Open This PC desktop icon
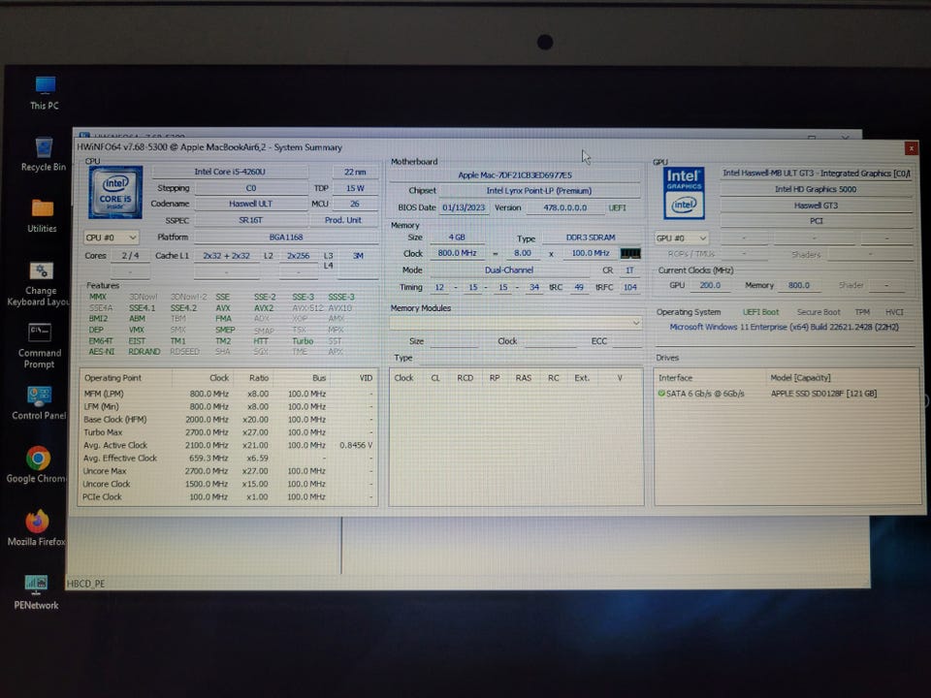This screenshot has height=698, width=931. [x=45, y=93]
